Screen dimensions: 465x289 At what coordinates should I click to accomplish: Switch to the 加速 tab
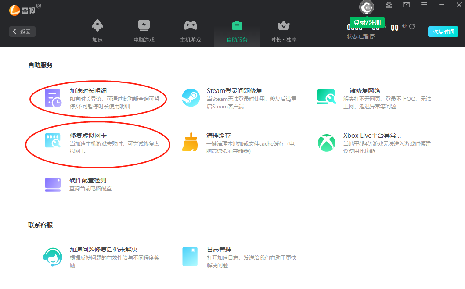coord(97,31)
